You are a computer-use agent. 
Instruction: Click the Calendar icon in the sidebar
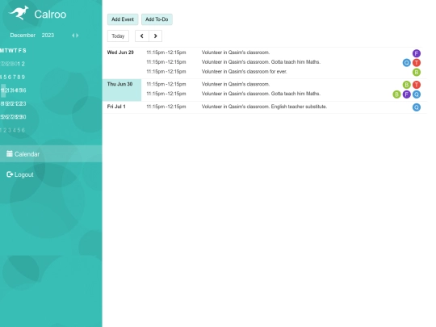point(10,153)
